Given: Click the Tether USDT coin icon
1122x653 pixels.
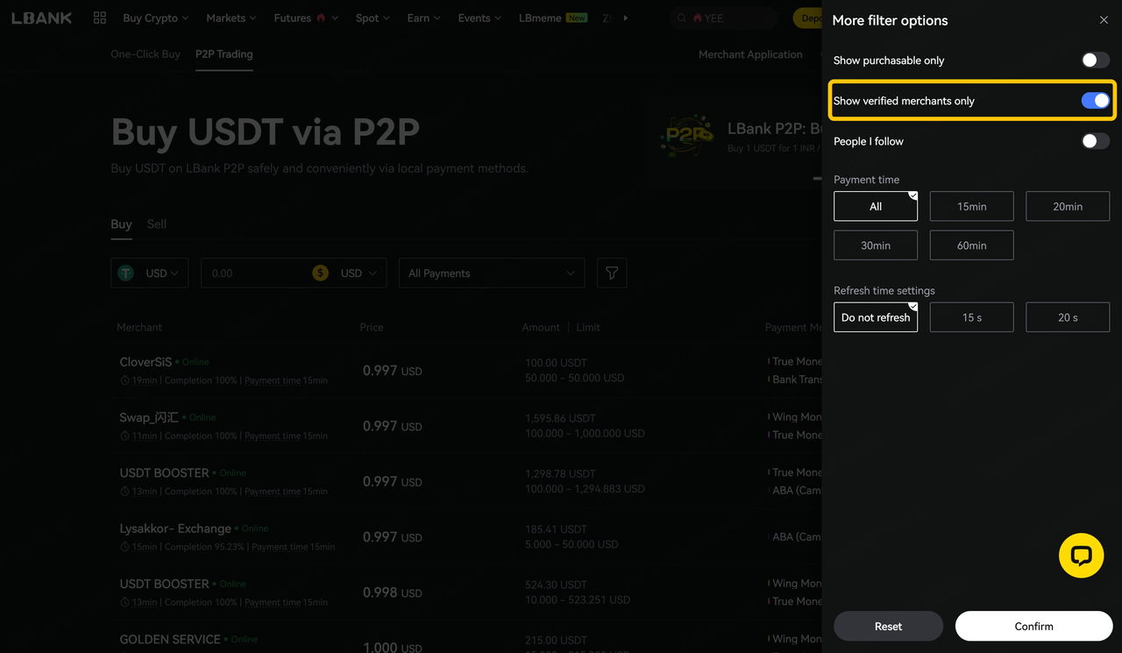Looking at the screenshot, I should (126, 273).
